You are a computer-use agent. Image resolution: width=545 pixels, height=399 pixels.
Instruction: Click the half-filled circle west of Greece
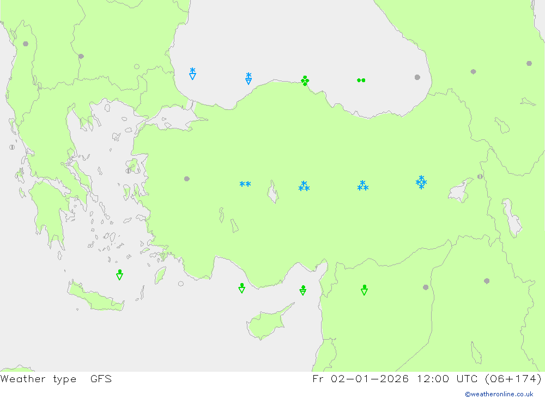(x=12, y=147)
